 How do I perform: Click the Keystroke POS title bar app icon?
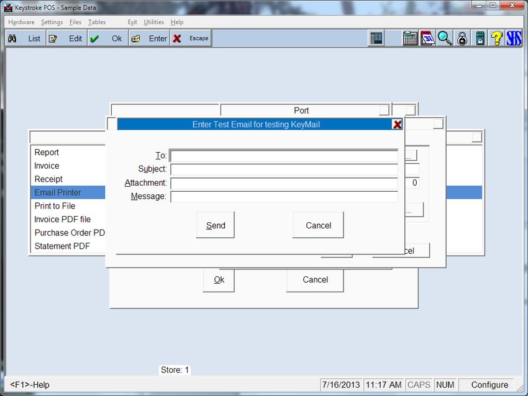pos(8,7)
